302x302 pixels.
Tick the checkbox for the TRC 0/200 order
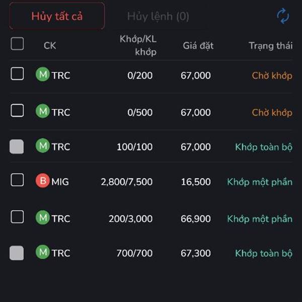click(17, 73)
